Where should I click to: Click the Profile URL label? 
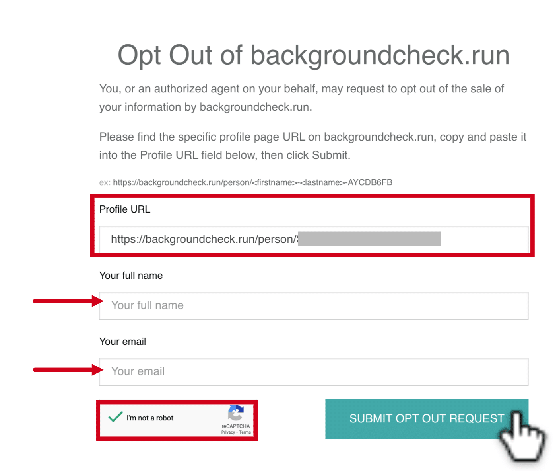click(125, 209)
